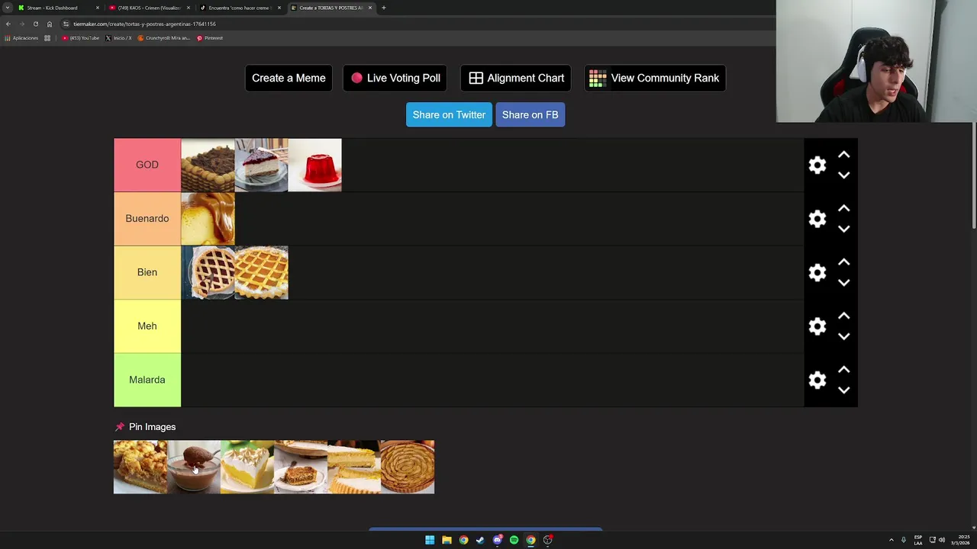Click the red pin icon beside Pin Images
Image resolution: width=977 pixels, height=549 pixels.
click(x=119, y=427)
